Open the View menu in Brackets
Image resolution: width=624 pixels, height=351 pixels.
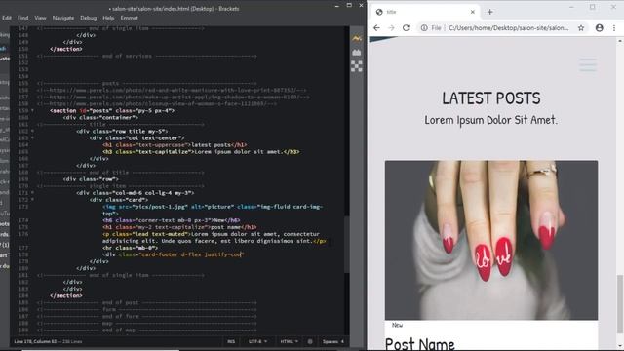click(x=40, y=18)
